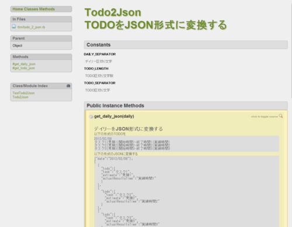292x227 pixels.
Task: Open the Classes navigation link
Action: click(31, 9)
